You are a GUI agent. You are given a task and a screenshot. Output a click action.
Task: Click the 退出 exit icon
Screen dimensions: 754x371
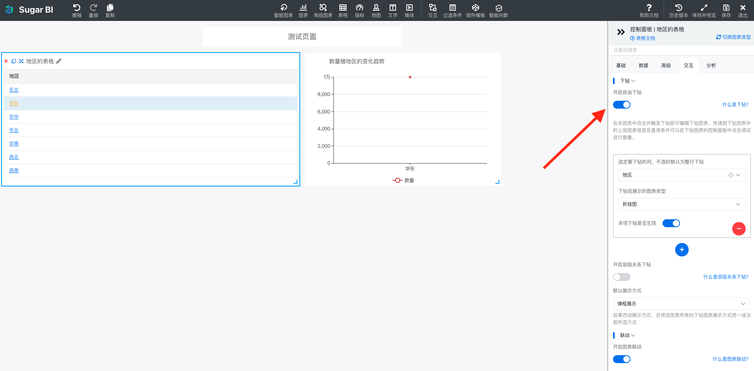(x=743, y=8)
